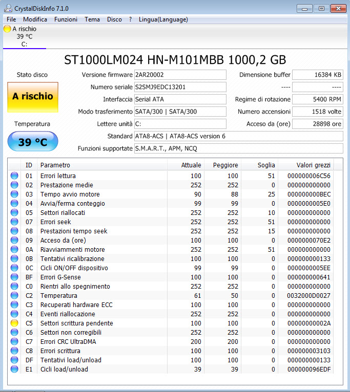
Task: Click the blue status icon for Tentativi load/unload
Action: [x=14, y=360]
